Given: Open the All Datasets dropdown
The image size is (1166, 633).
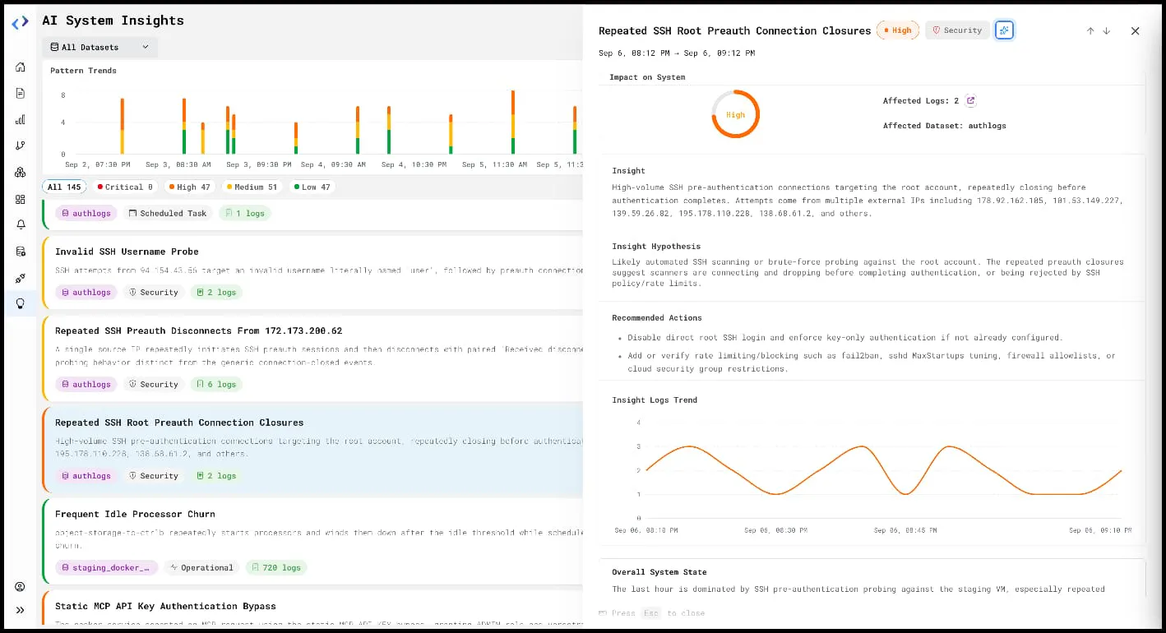Looking at the screenshot, I should tap(99, 48).
